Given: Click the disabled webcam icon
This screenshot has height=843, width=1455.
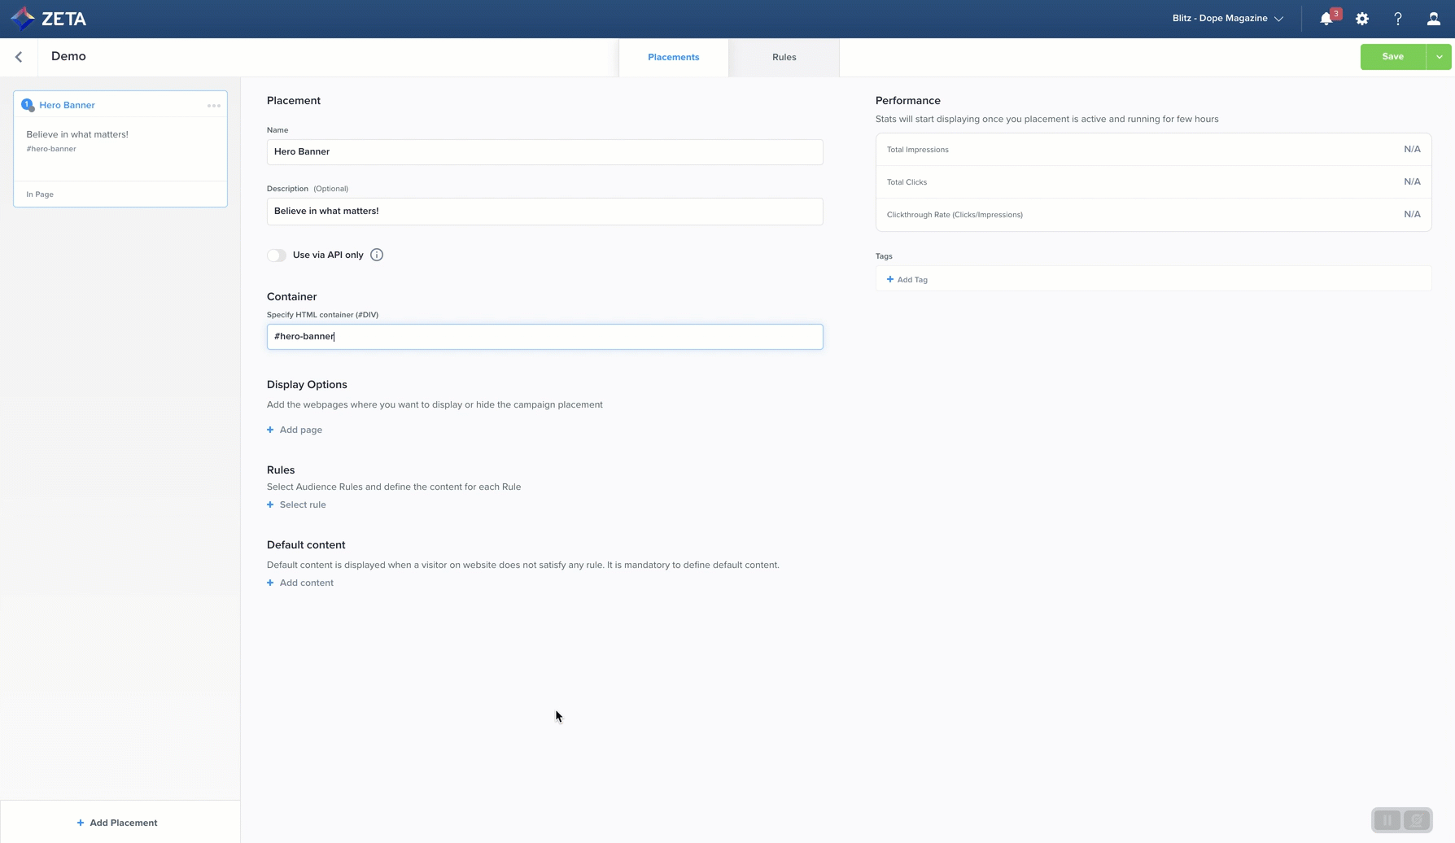Looking at the screenshot, I should pyautogui.click(x=1417, y=820).
